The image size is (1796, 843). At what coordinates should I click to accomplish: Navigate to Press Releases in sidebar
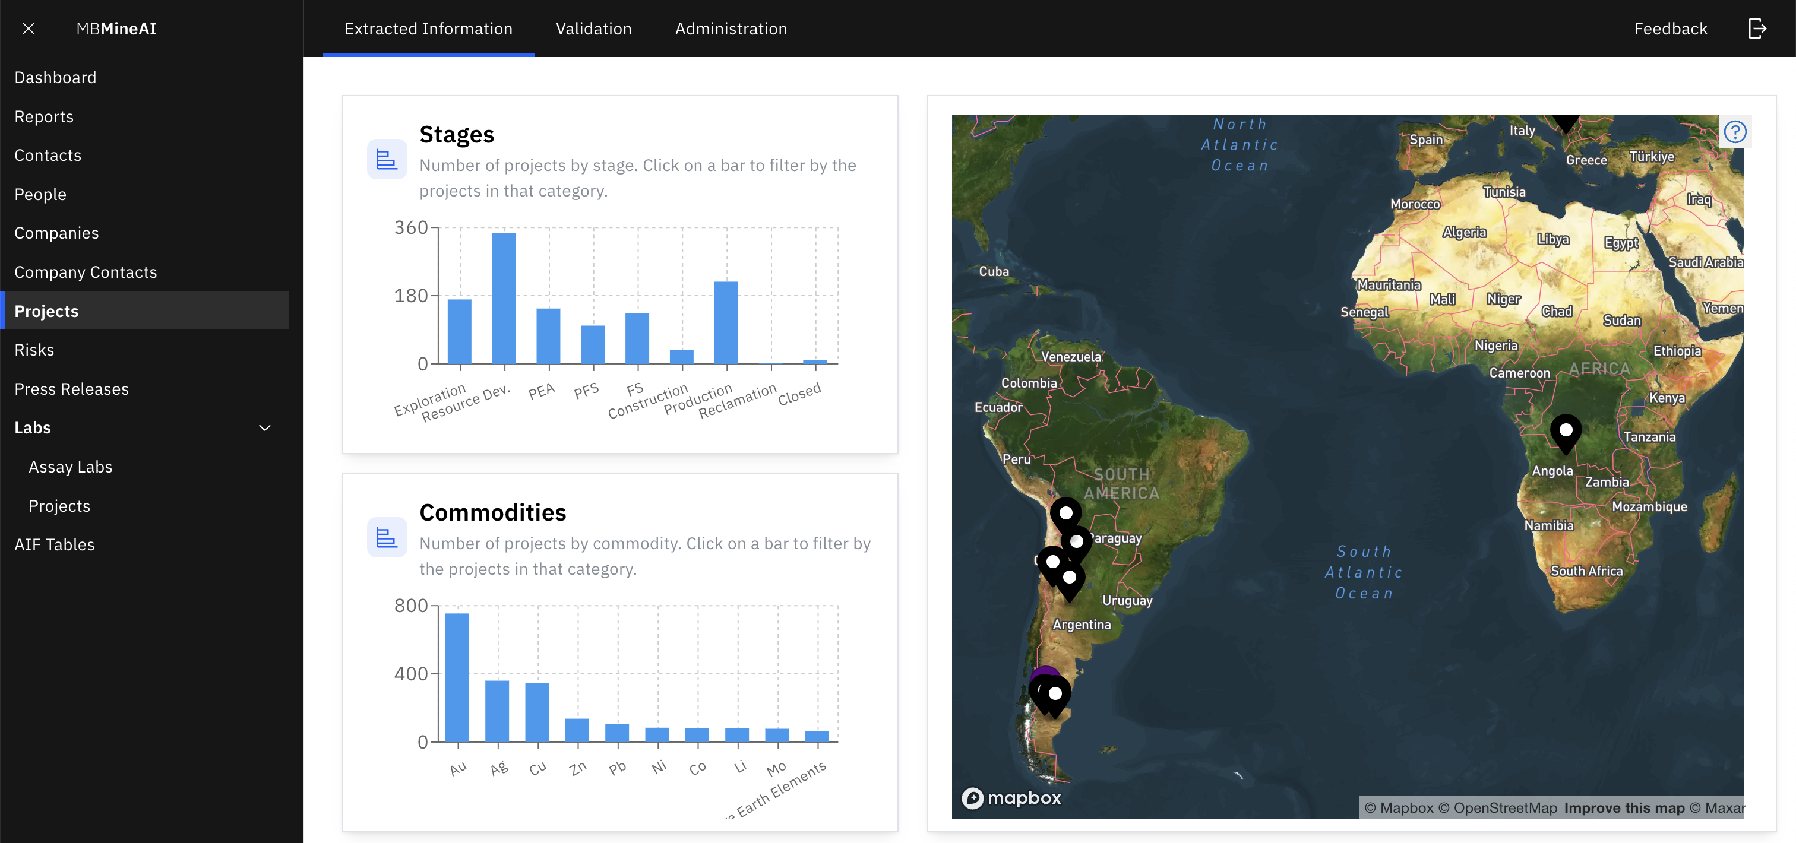[71, 389]
